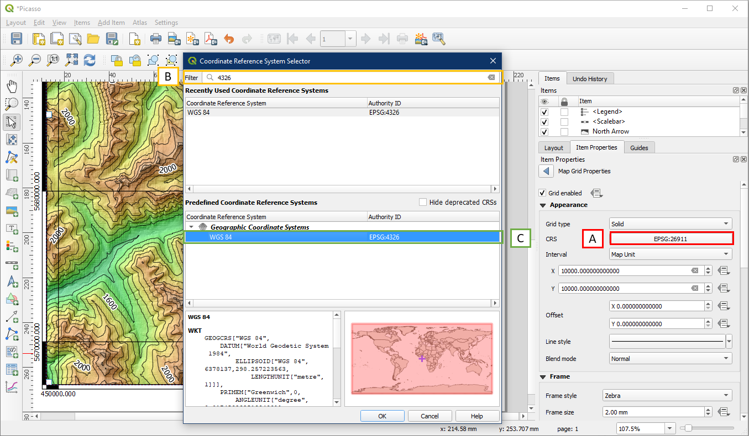
Task: Open the Atlas menu
Action: tap(139, 23)
